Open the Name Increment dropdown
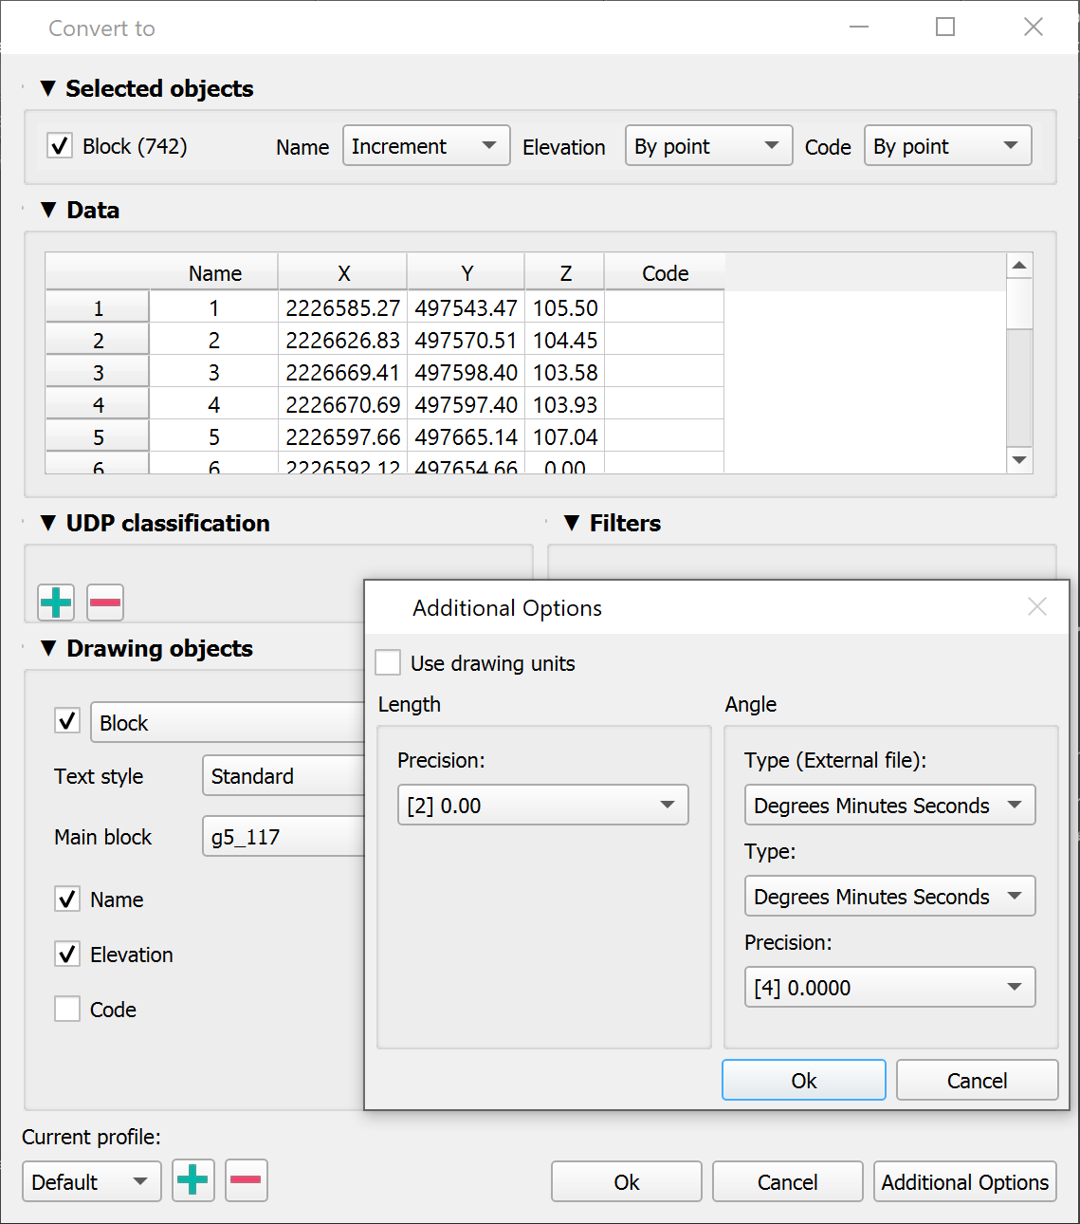The height and width of the screenshot is (1224, 1080). click(426, 146)
